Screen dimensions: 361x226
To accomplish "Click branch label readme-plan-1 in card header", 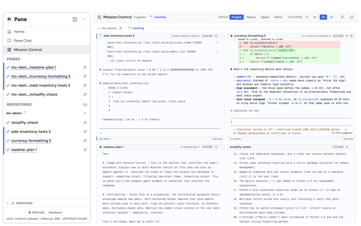I will point(190,147).
